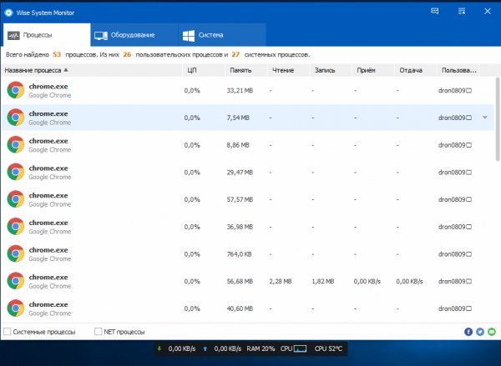The width and height of the screenshot is (501, 366).
Task: Click the green download arrow in floating bar
Action: 159,348
